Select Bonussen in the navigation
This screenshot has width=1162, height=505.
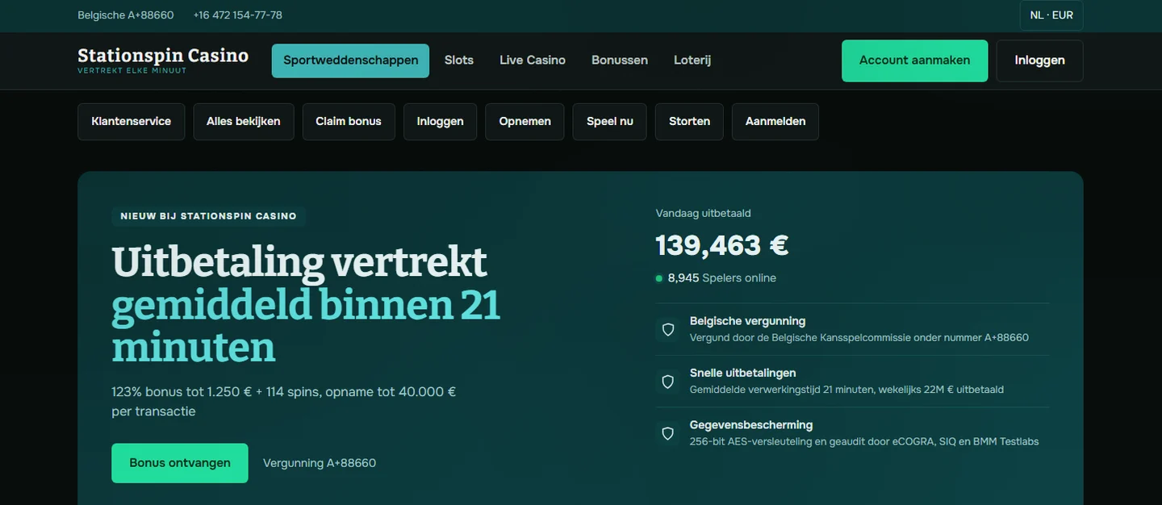pos(620,61)
